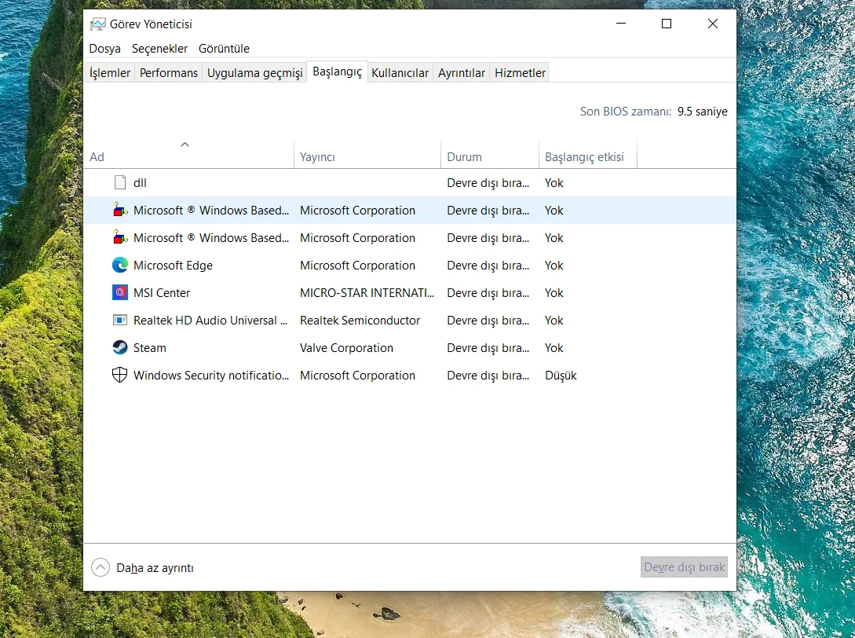Screen dimensions: 855x638
Task: Select the Realtek HD Audio Universal icon
Action: (x=119, y=321)
